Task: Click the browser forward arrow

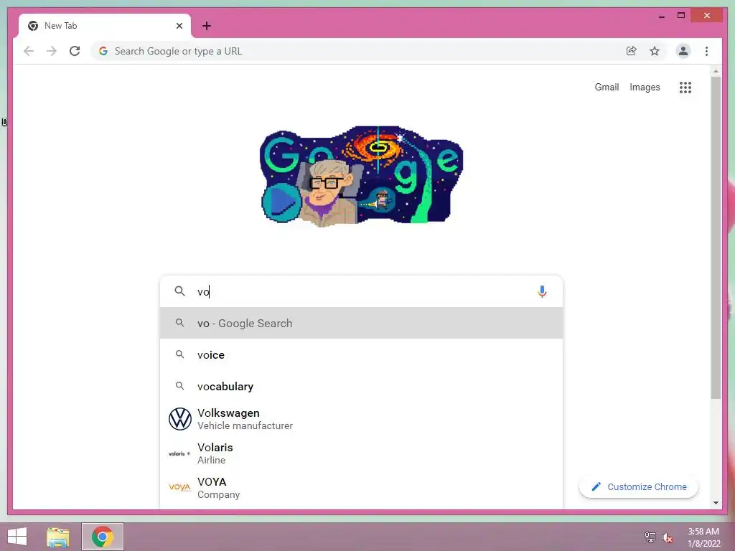Action: point(52,51)
